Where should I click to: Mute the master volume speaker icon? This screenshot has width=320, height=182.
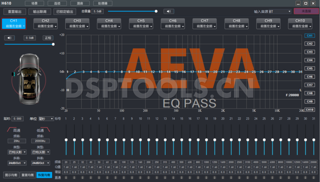[169, 11]
